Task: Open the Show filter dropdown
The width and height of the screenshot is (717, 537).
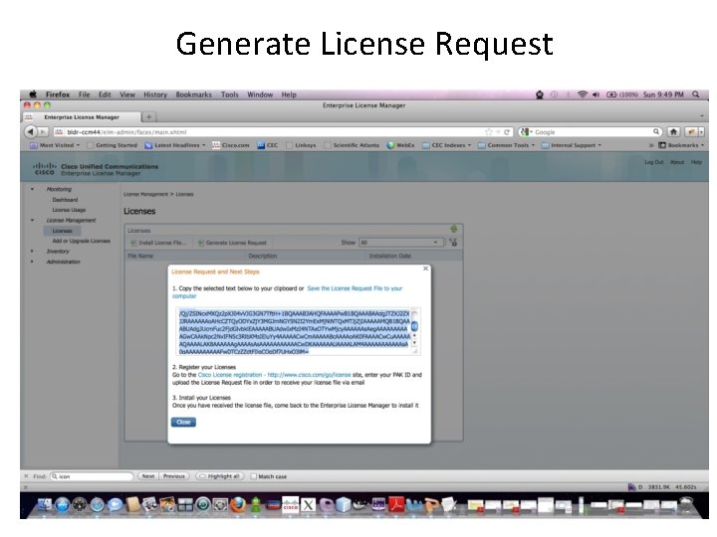Action: [401, 243]
